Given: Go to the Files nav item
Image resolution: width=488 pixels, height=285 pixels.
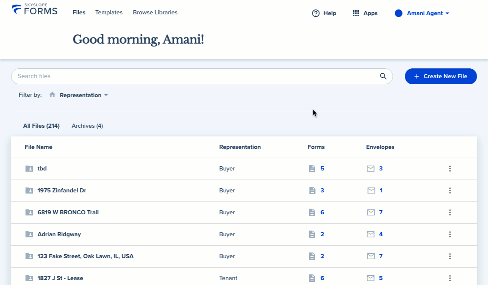Looking at the screenshot, I should (x=79, y=12).
